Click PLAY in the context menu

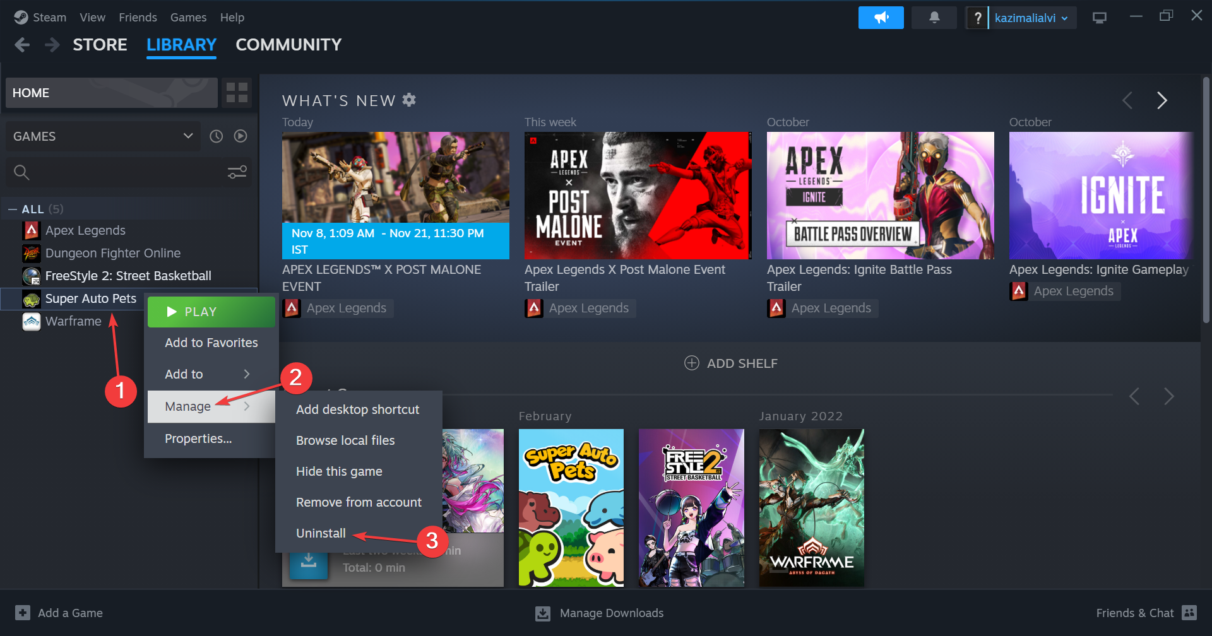211,312
